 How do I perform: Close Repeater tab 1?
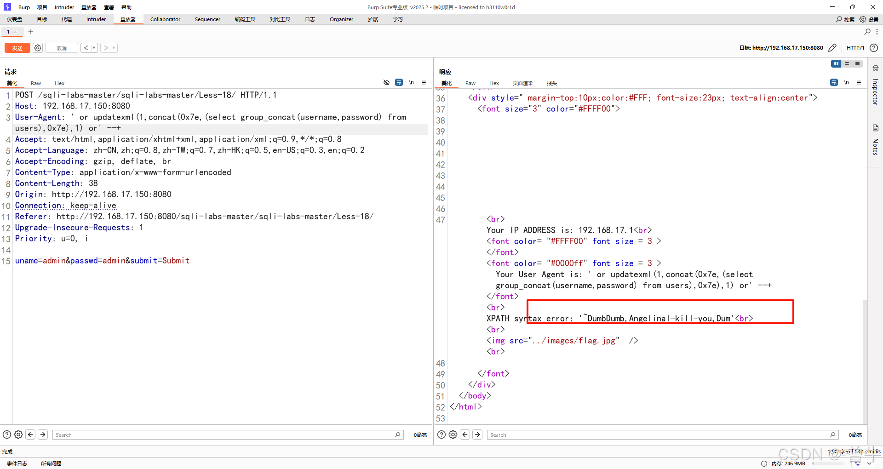click(15, 32)
